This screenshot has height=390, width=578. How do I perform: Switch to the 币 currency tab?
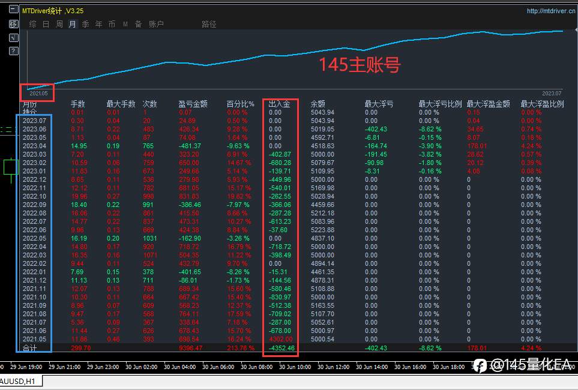coord(112,25)
